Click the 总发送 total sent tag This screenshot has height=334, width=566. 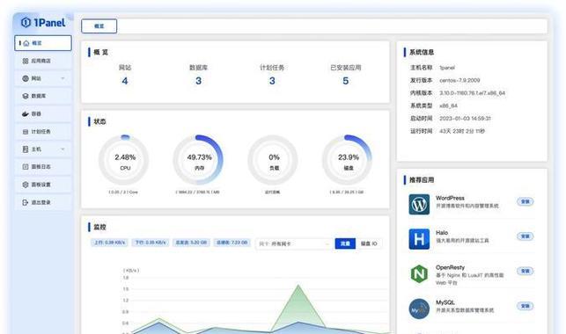pyautogui.click(x=191, y=243)
